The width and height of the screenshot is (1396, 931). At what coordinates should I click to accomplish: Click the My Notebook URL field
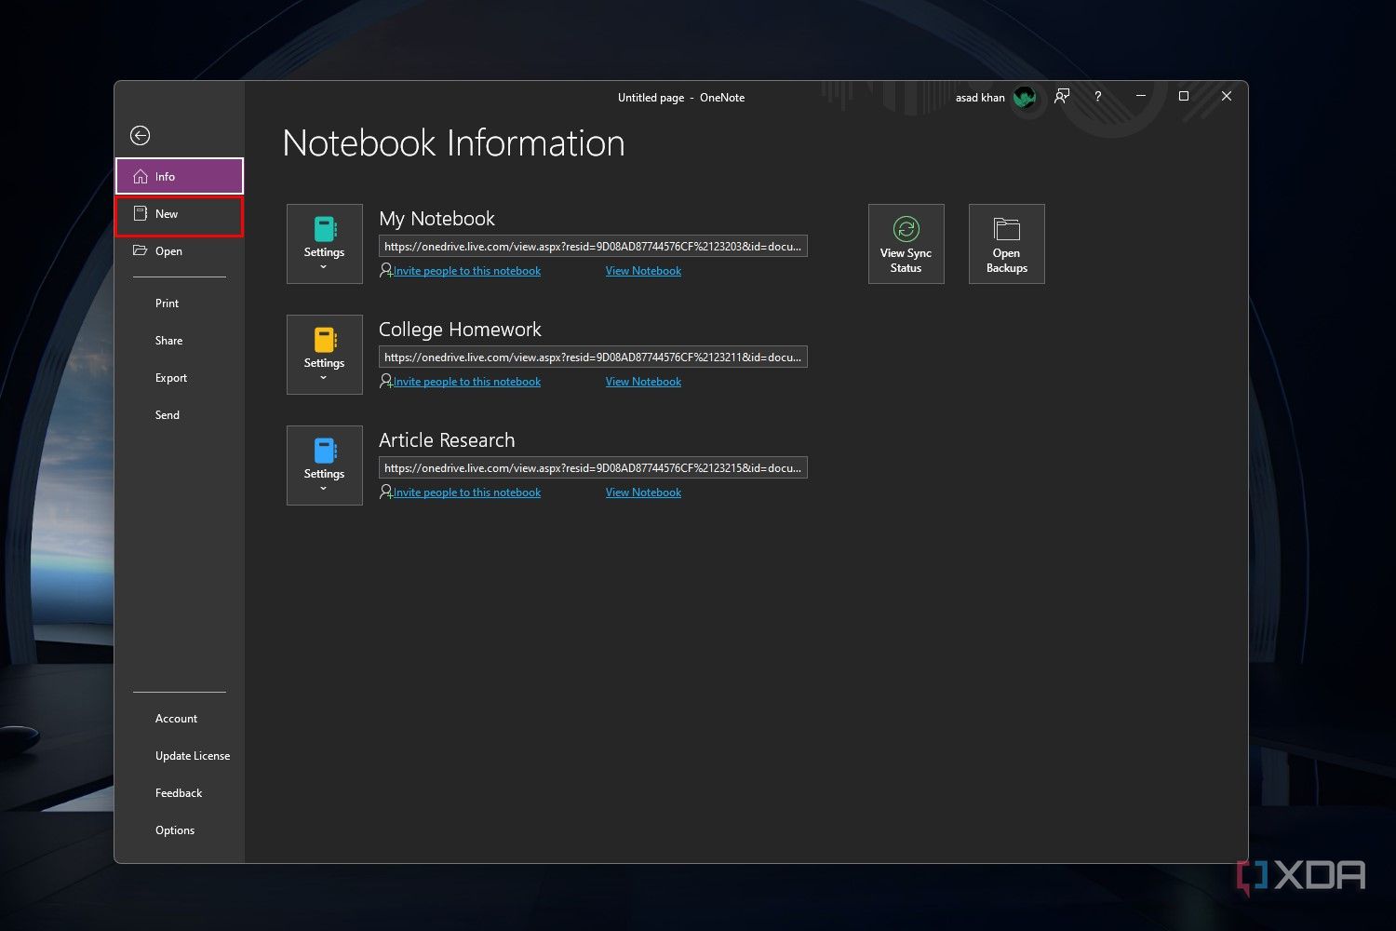[593, 247]
